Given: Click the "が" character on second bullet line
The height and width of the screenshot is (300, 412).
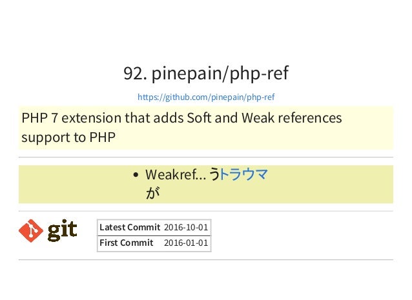Looking at the screenshot, I should pos(152,194).
